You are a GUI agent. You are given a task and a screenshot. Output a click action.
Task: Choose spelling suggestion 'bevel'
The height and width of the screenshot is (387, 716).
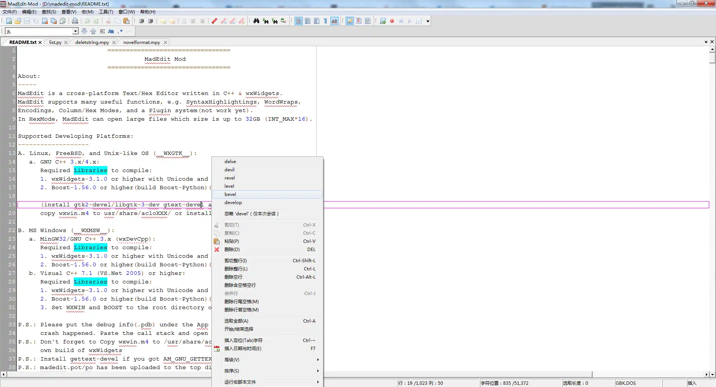pyautogui.click(x=267, y=194)
